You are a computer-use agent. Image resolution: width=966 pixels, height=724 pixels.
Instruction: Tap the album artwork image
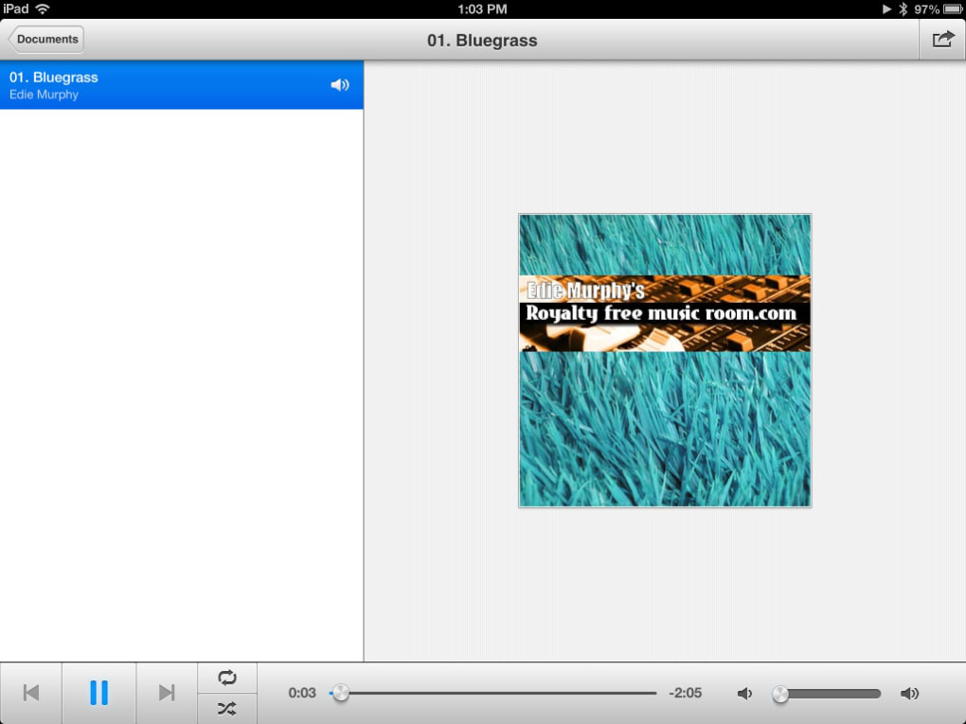tap(665, 361)
